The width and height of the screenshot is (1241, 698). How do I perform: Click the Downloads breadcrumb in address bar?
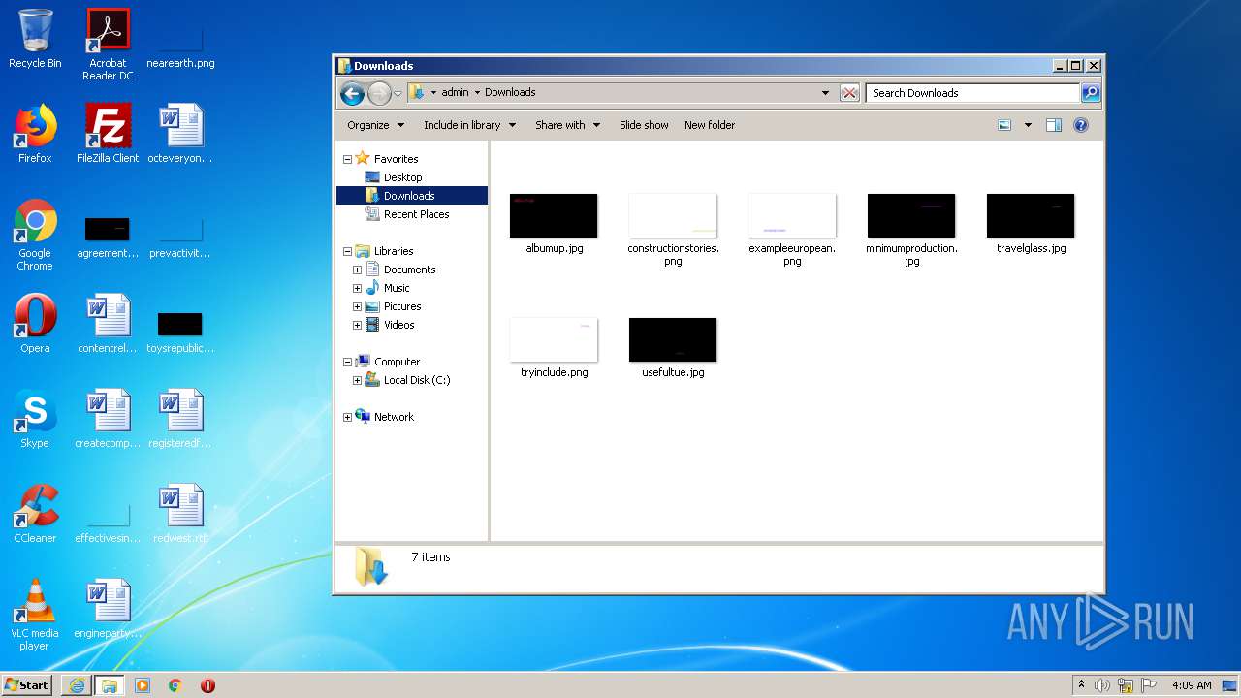(510, 93)
